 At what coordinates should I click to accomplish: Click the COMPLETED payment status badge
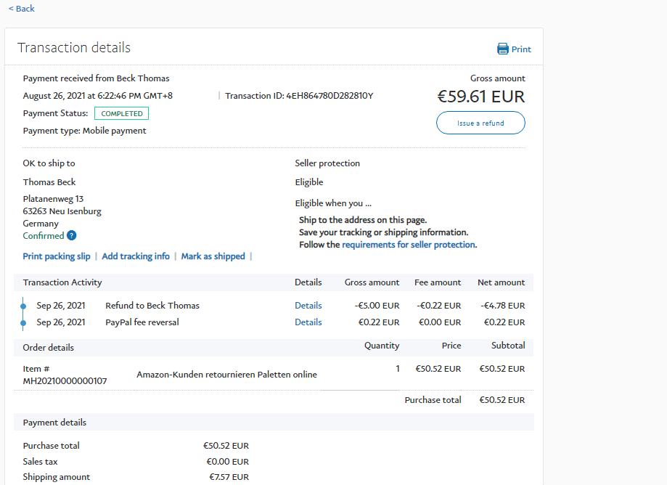coord(121,113)
